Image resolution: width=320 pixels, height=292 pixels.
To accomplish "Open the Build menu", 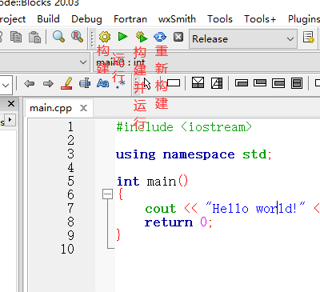I will tap(48, 19).
